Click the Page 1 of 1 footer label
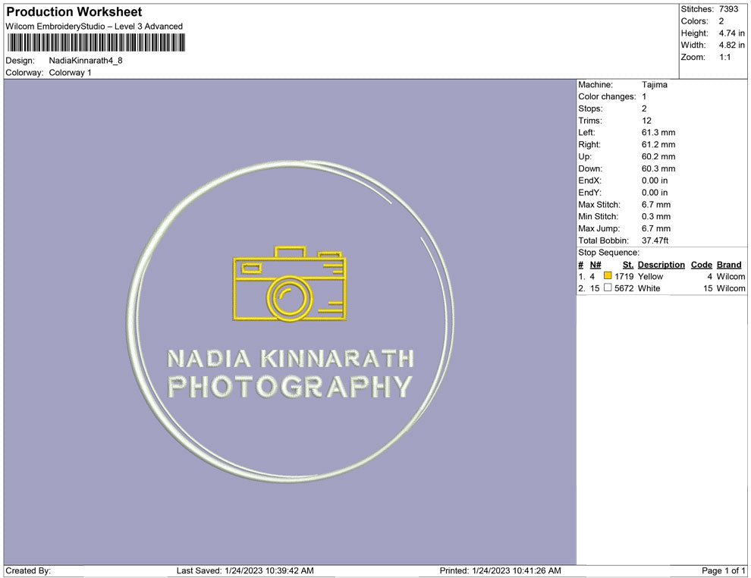This screenshot has height=578, width=751. (724, 570)
